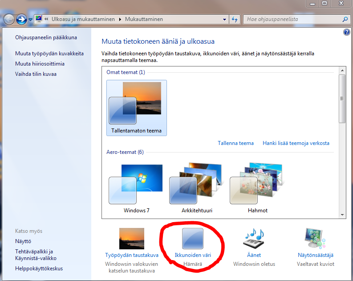Select the Windows 7 Aero theme
The width and height of the screenshot is (353, 281).
pyautogui.click(x=136, y=188)
